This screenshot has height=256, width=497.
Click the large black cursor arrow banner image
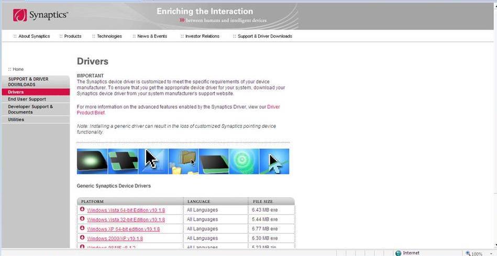153,161
